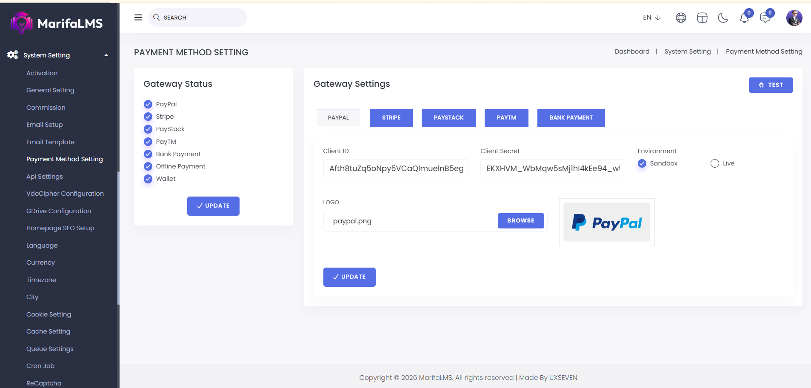Click the Client ID input field
Screen dimensions: 811x388
[x=396, y=168]
